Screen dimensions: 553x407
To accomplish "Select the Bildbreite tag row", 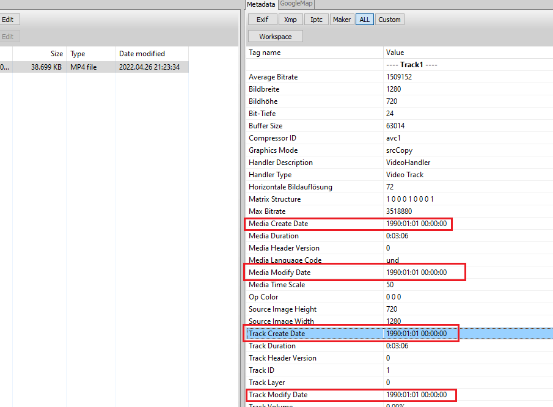I will click(400, 89).
